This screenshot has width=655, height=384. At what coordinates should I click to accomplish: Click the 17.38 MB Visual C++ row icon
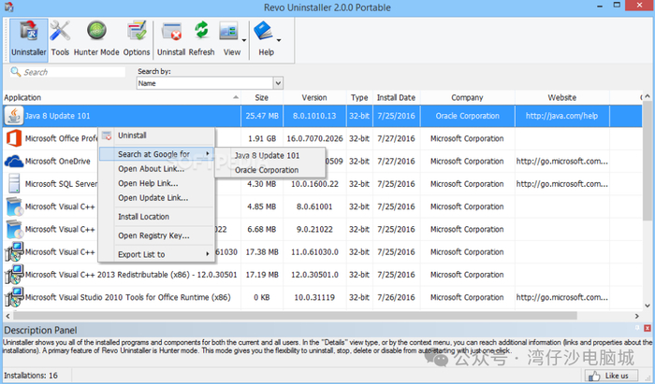14,252
